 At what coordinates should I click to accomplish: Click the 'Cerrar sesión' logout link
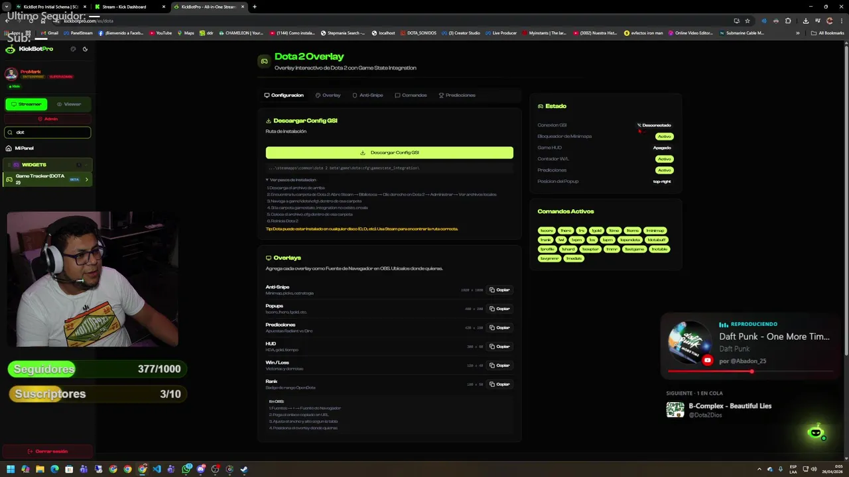(x=48, y=451)
